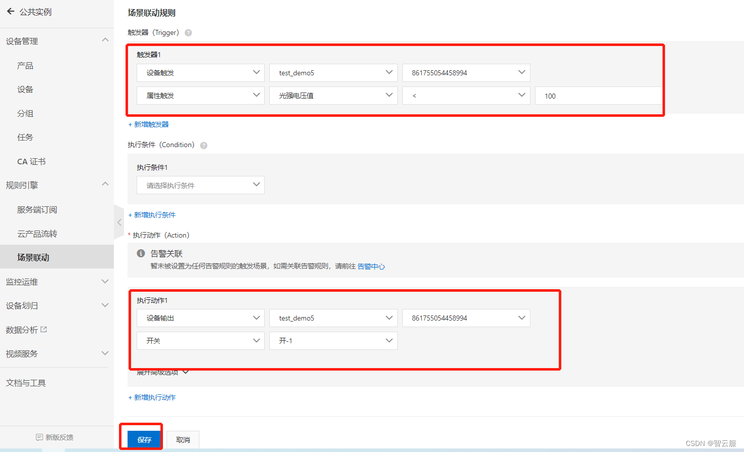
Task: Collapse the 规则引擎 menu section
Action: click(105, 184)
